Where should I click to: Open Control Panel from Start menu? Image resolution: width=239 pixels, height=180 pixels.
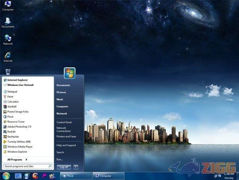pyautogui.click(x=64, y=122)
